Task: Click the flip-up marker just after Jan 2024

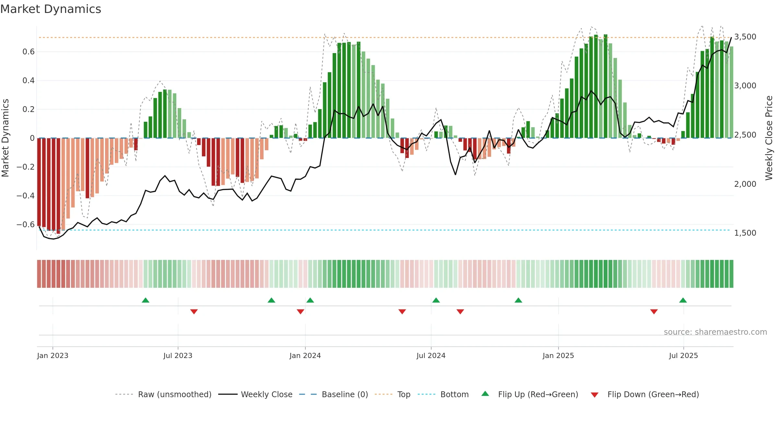Action: tap(310, 300)
